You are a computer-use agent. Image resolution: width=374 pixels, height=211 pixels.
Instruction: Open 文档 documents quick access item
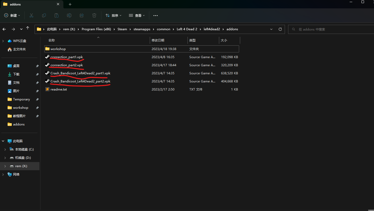pos(16,82)
